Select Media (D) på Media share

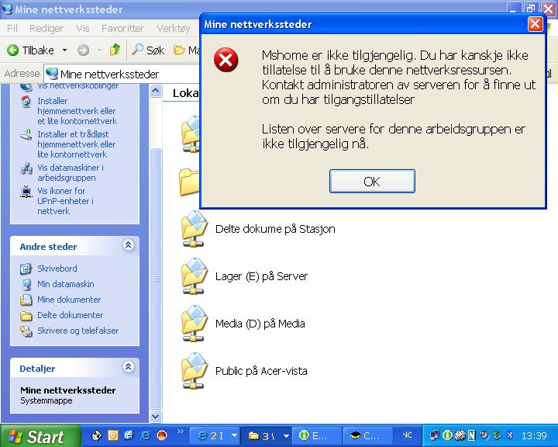(x=260, y=324)
